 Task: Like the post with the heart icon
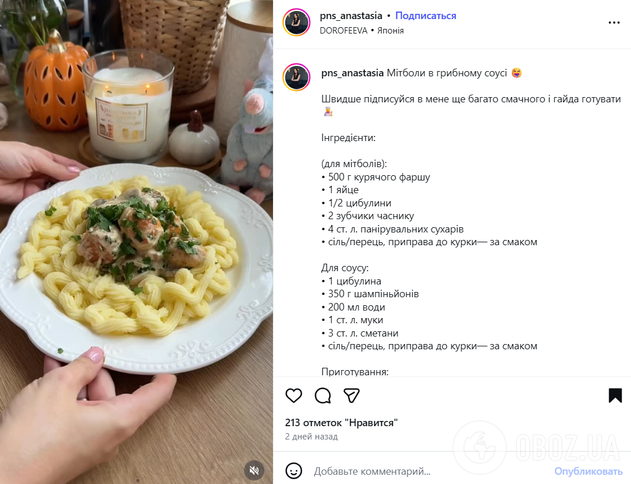tap(294, 396)
